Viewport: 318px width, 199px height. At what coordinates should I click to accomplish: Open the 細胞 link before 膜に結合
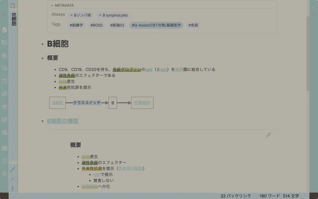point(179,70)
